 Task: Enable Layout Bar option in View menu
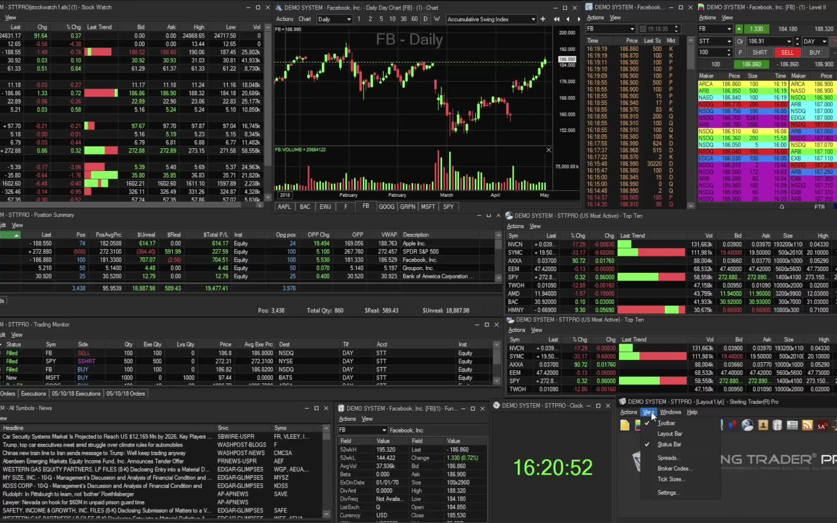[x=669, y=433]
